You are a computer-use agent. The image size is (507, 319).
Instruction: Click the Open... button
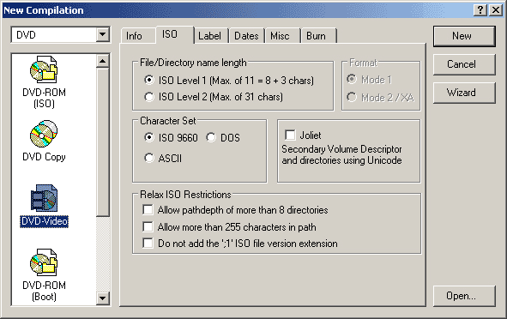point(464,296)
